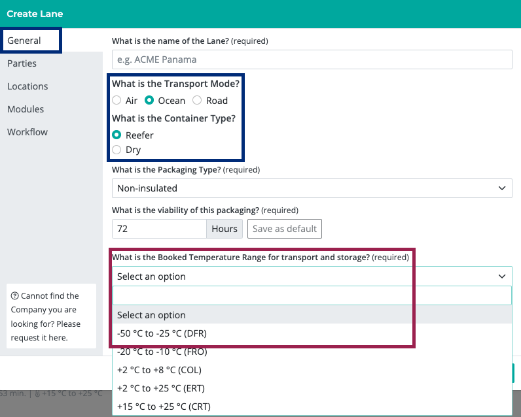Click the Packaging Type chevron arrow
Viewport: 521px width, 417px height.
tap(502, 188)
